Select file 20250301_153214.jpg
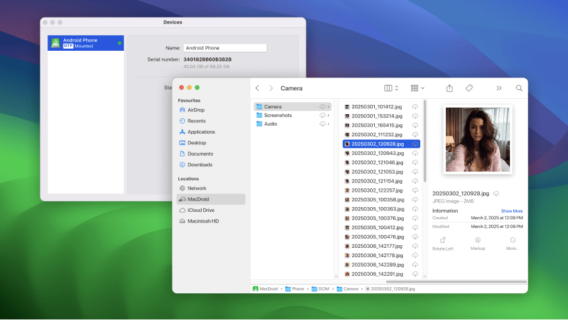568x320 pixels. [x=381, y=116]
